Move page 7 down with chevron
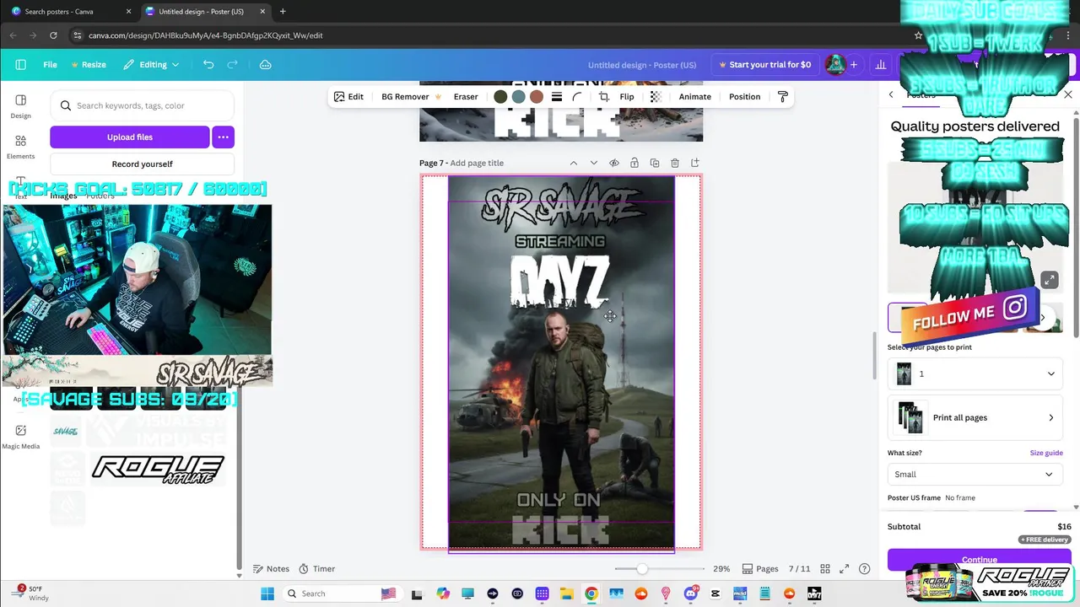 click(594, 163)
